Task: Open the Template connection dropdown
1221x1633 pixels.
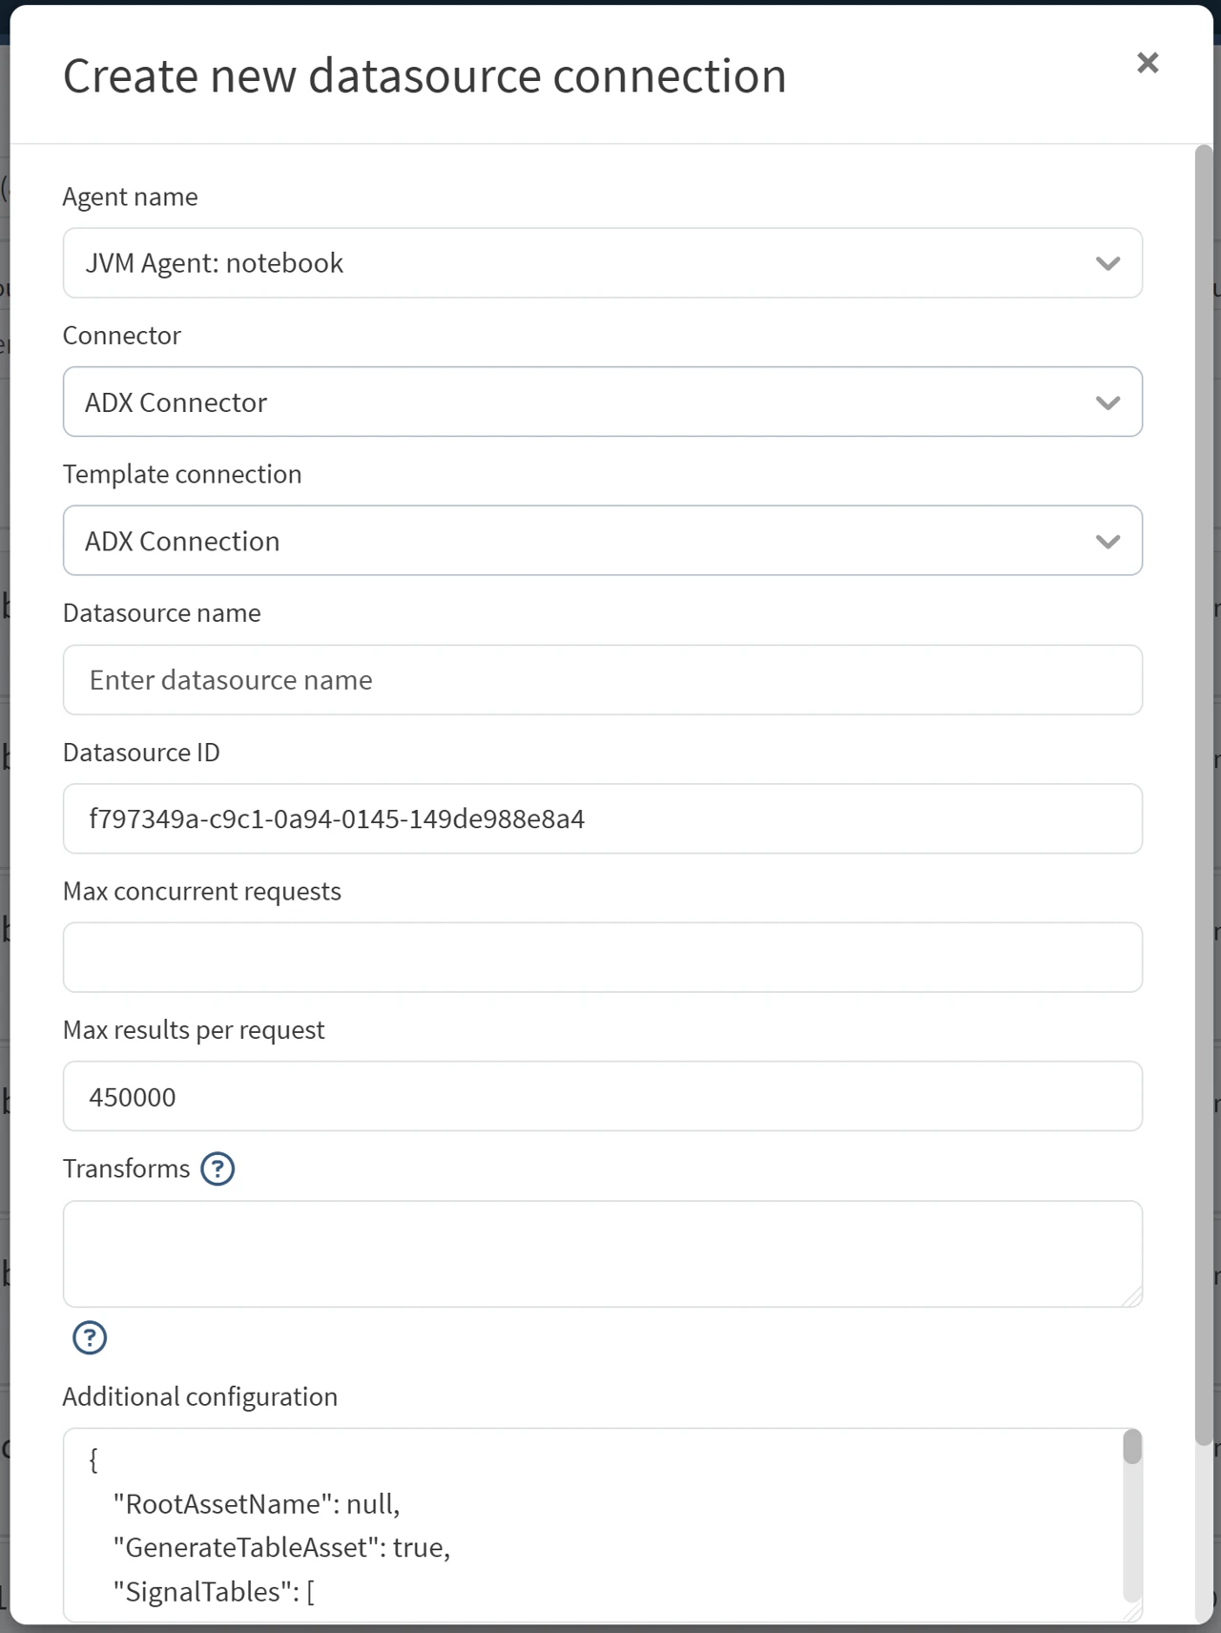Action: click(602, 541)
